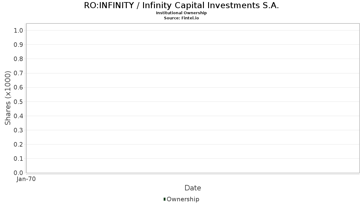Click the 0.5 y-axis tick label
This screenshot has height=204, width=363.
(x=18, y=102)
